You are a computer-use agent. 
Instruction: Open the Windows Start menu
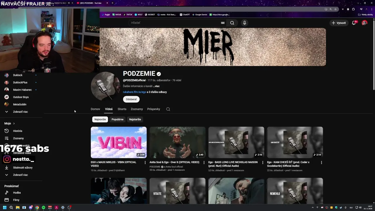coord(5,207)
